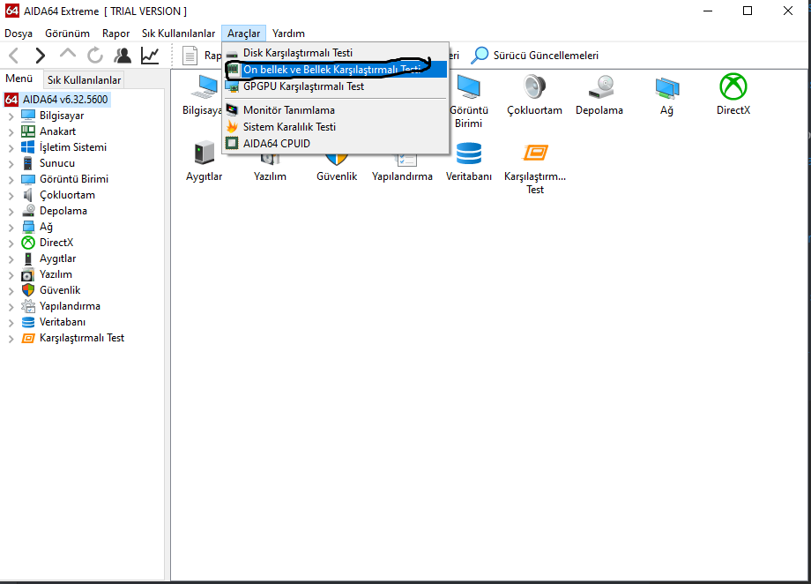Select On bellek ve Bellek Karşılaştırmalı Testi

coord(335,70)
